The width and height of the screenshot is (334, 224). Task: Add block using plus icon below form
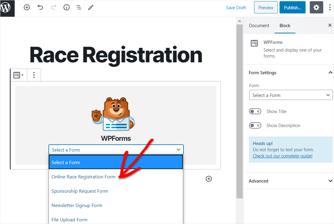click(x=209, y=179)
